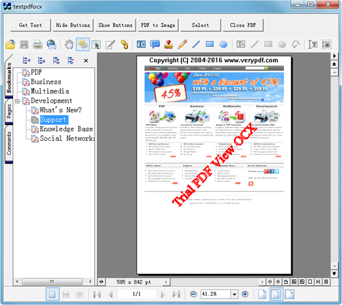Enable facing pages layout mode
Viewport: 342px width, 305px height.
click(x=80, y=294)
